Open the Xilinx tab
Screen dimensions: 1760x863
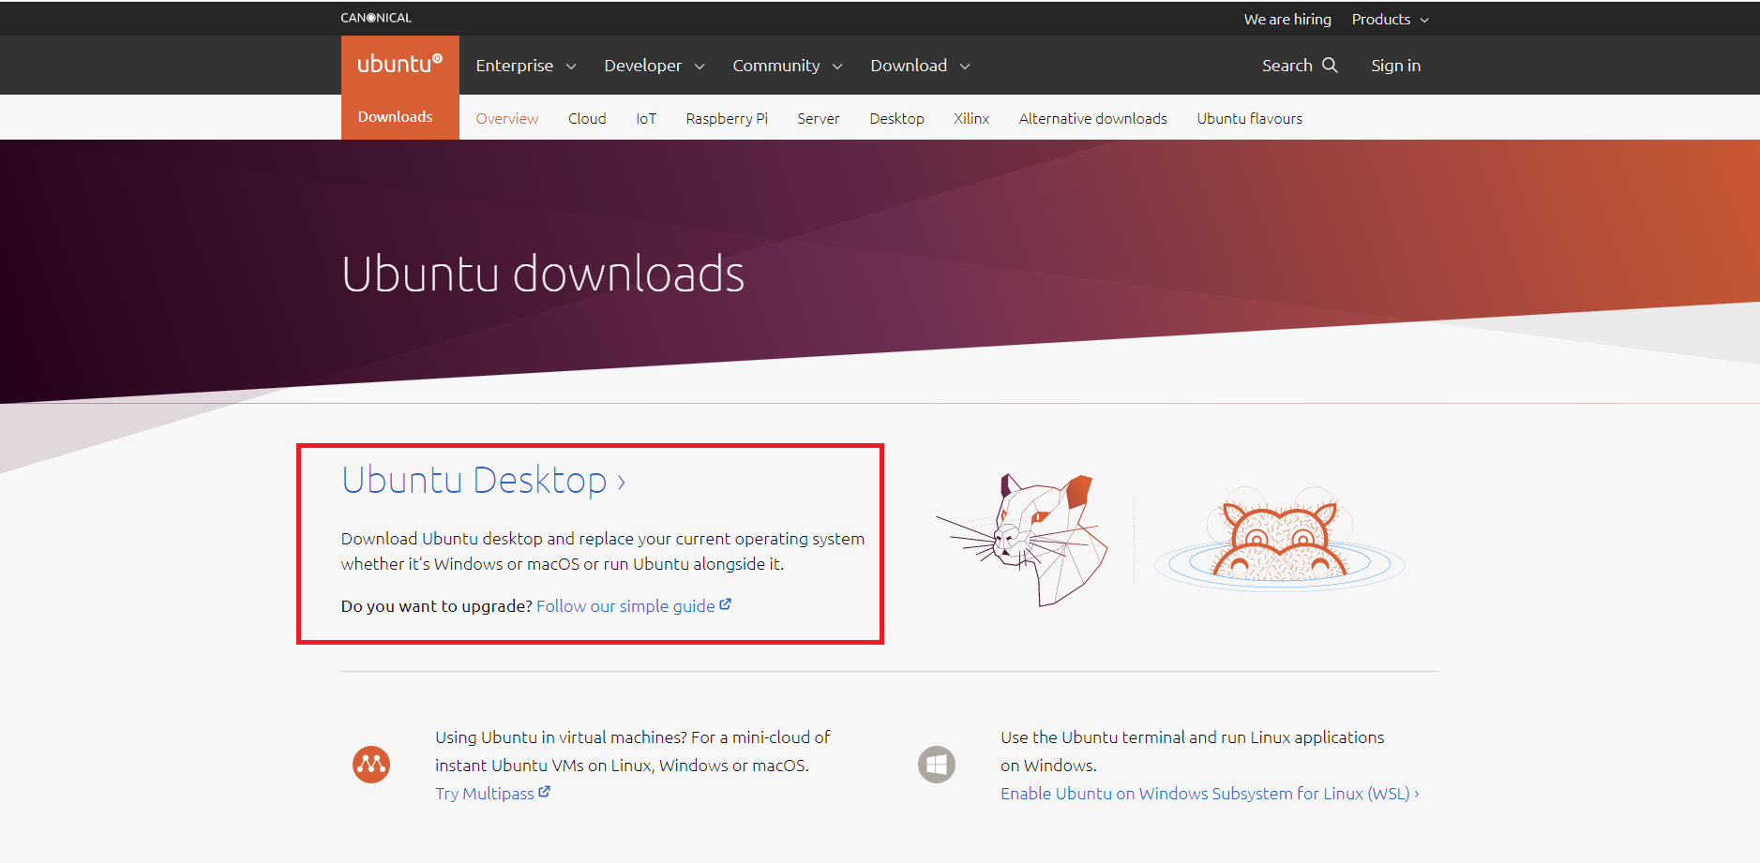[971, 118]
